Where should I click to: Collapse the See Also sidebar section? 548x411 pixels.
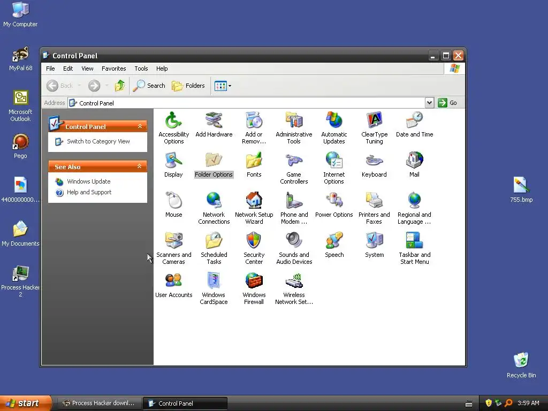tap(140, 166)
